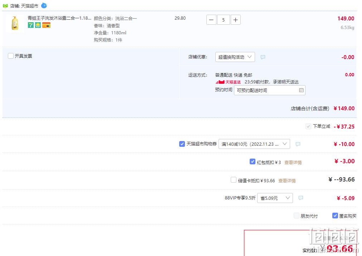Click the item weight 6.53kg
This screenshot has height=256, width=362.
pos(347,28)
